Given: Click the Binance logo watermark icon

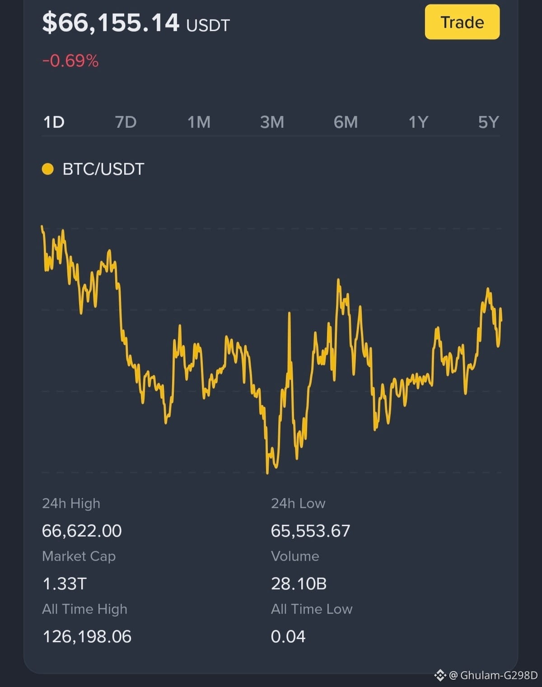Looking at the screenshot, I should pos(440,675).
